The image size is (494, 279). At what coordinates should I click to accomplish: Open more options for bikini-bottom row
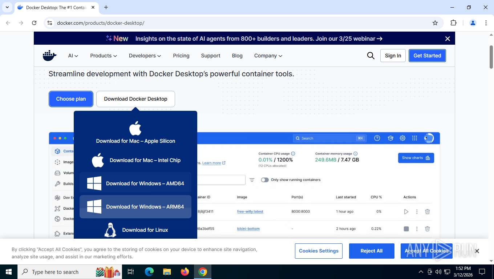point(417,229)
